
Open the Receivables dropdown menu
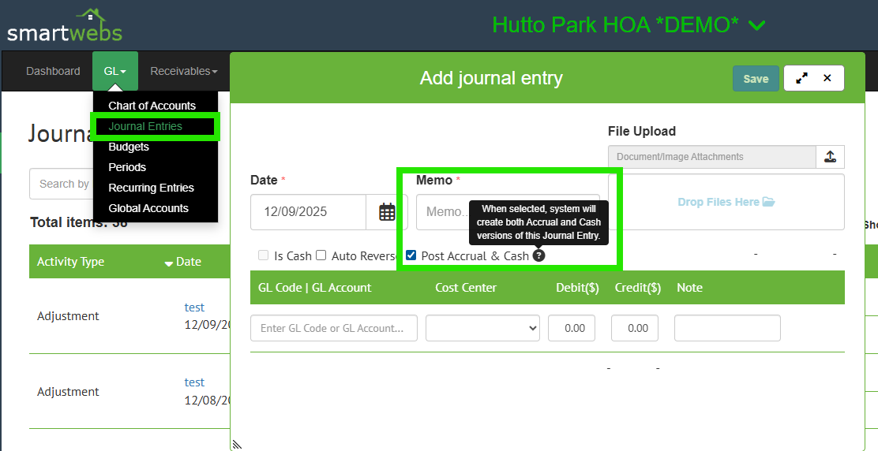click(184, 71)
